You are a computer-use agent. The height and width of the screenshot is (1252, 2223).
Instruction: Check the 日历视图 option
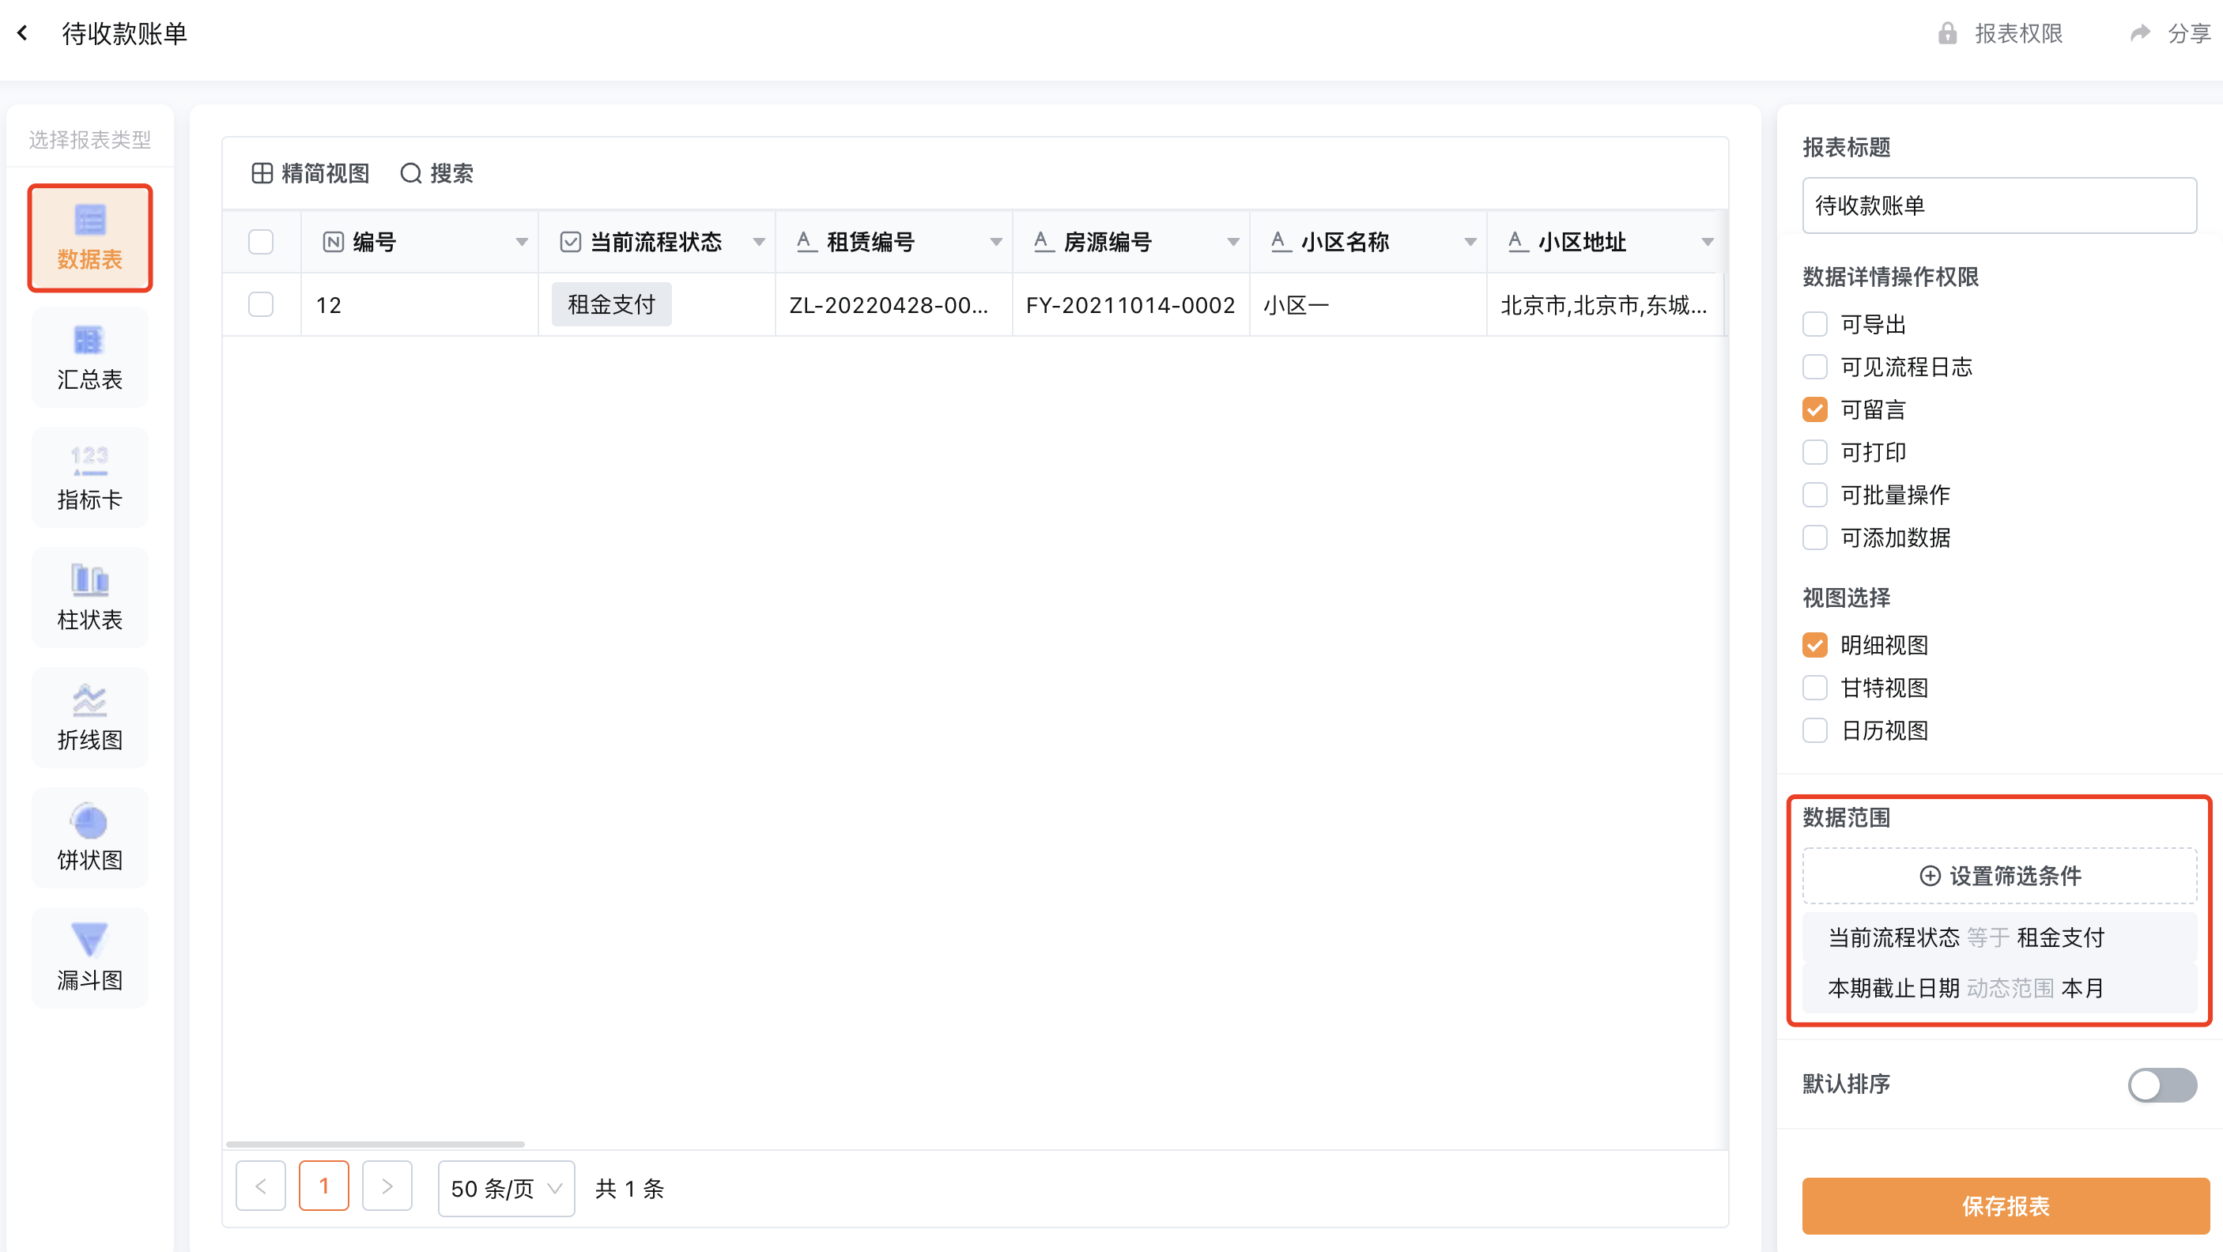pos(1815,731)
